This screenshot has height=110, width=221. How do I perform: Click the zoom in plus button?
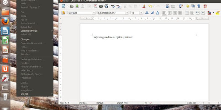[218, 103]
